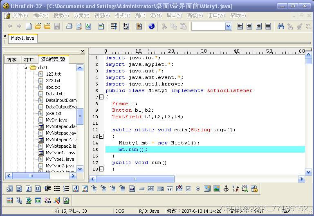Open the 高级(A) menu

195,16
